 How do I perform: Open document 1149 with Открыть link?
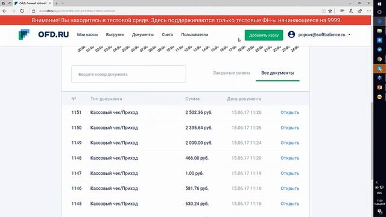coord(289,143)
